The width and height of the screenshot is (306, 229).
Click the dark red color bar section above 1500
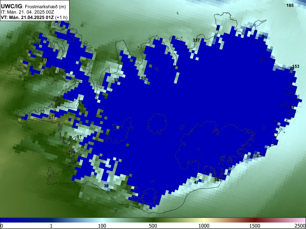point(255,220)
